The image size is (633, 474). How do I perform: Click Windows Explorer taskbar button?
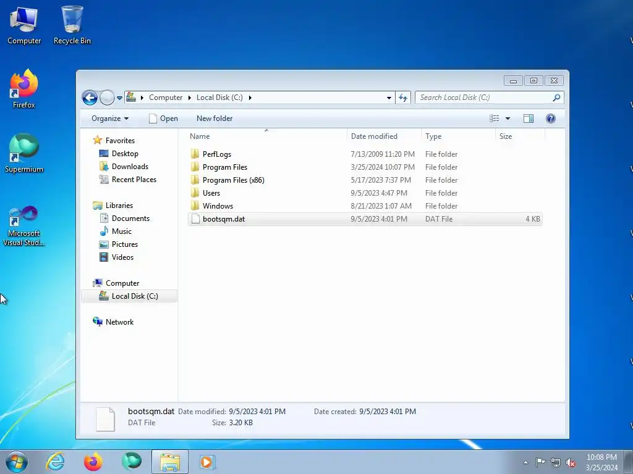coord(170,462)
